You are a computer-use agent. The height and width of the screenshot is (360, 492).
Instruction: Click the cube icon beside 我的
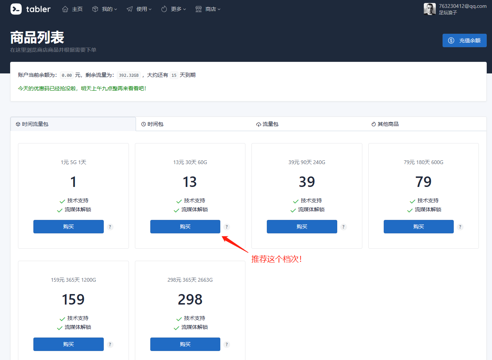coord(95,9)
